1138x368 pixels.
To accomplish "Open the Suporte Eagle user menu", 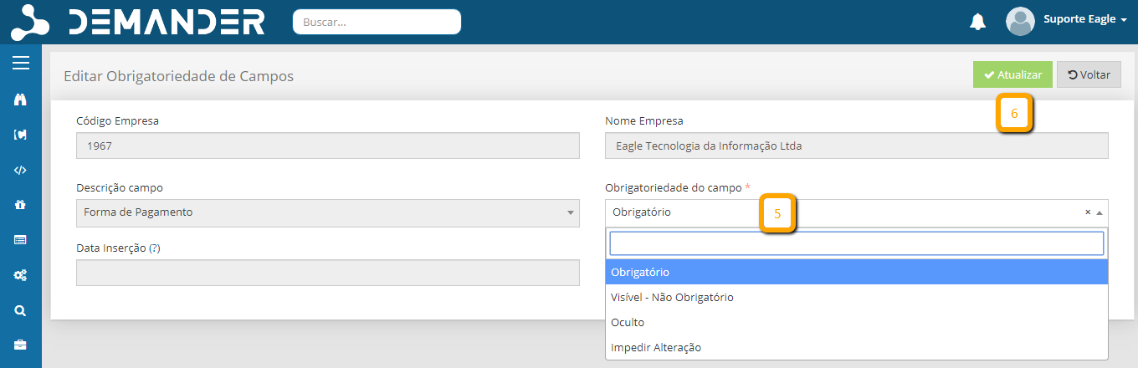I will (1084, 19).
